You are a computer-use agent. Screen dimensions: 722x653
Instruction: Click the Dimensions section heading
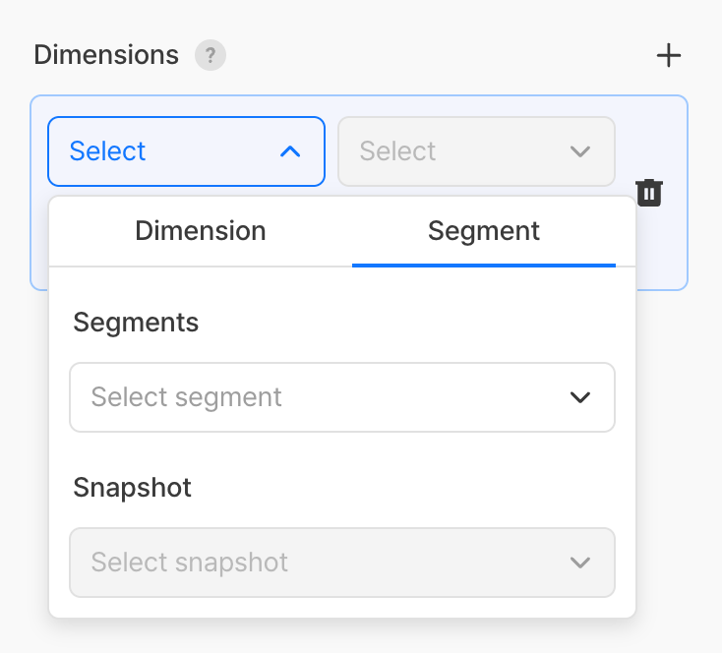pos(106,55)
